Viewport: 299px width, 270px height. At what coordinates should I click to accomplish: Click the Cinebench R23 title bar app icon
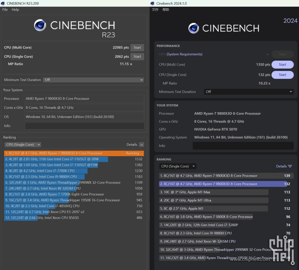pyautogui.click(x=3, y=3)
